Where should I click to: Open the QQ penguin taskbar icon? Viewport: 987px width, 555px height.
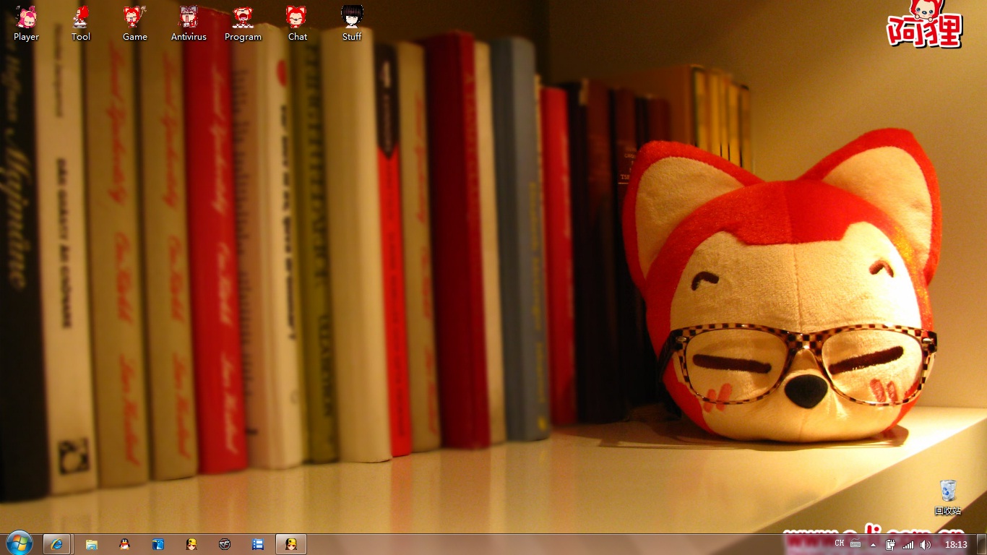click(x=125, y=544)
